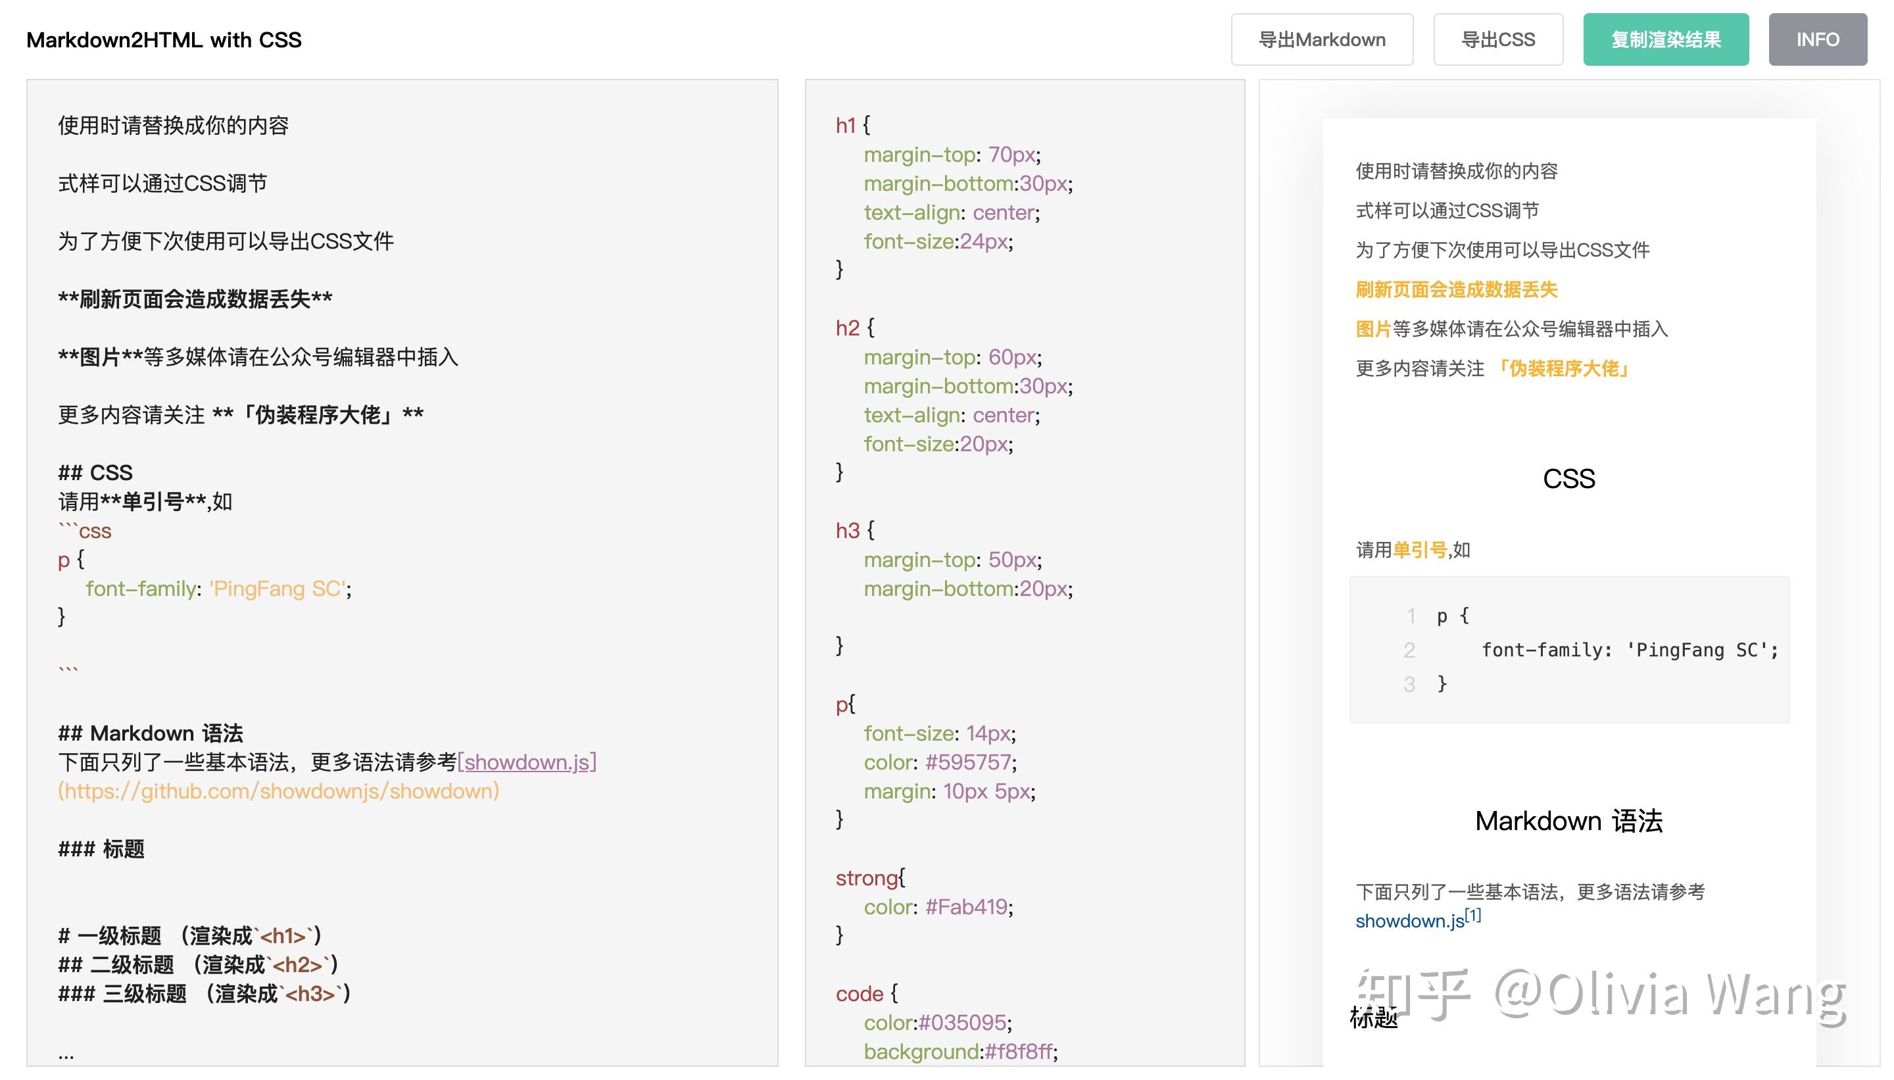Click the ## 二级标题 line in editor
The image size is (1894, 1080).
tap(198, 964)
